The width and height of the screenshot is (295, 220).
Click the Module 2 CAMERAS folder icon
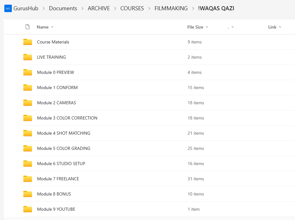pyautogui.click(x=28, y=103)
